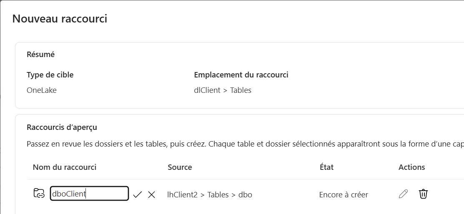The width and height of the screenshot is (464, 214).
Task: Click the "Raccourcis d'aperçu" section heading
Action: coord(62,127)
